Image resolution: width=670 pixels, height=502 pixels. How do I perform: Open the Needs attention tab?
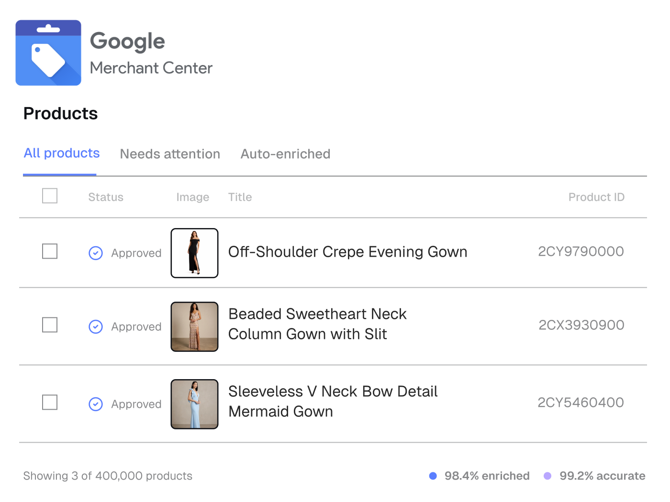click(170, 154)
